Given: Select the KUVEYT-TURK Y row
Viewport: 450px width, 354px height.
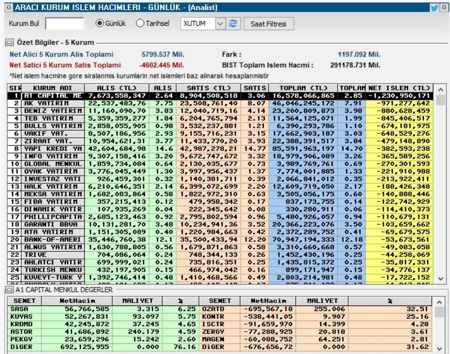Looking at the screenshot, I should tap(220, 278).
